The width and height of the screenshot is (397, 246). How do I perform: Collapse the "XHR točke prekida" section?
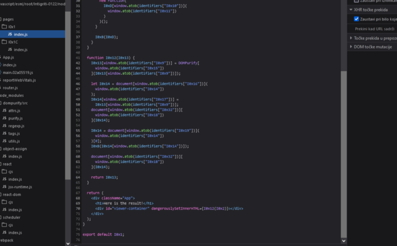[x=351, y=10]
